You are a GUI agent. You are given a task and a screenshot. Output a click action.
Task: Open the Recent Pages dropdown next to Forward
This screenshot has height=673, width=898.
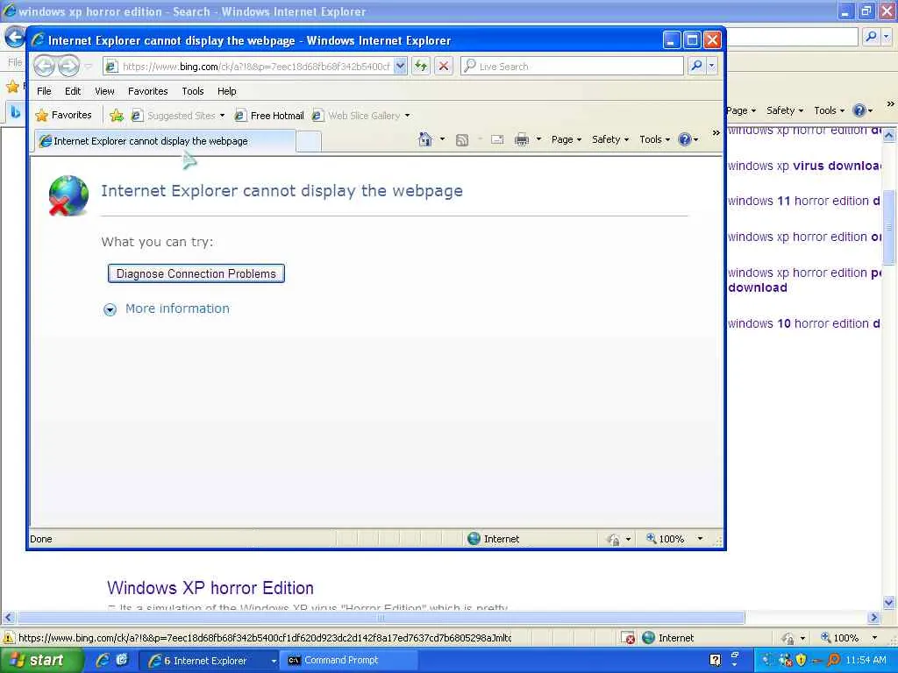click(89, 67)
